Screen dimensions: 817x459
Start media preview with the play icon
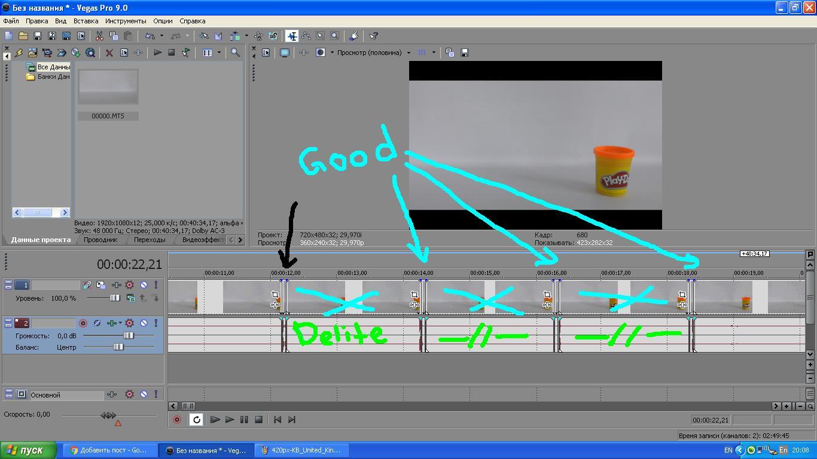157,53
